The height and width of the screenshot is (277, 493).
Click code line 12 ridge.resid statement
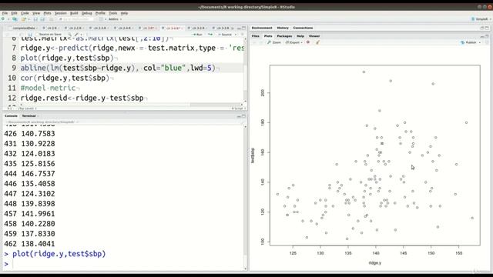tap(82, 98)
